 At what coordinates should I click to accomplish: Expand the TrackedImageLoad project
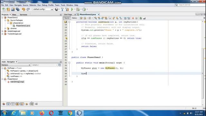[x=2, y=34]
